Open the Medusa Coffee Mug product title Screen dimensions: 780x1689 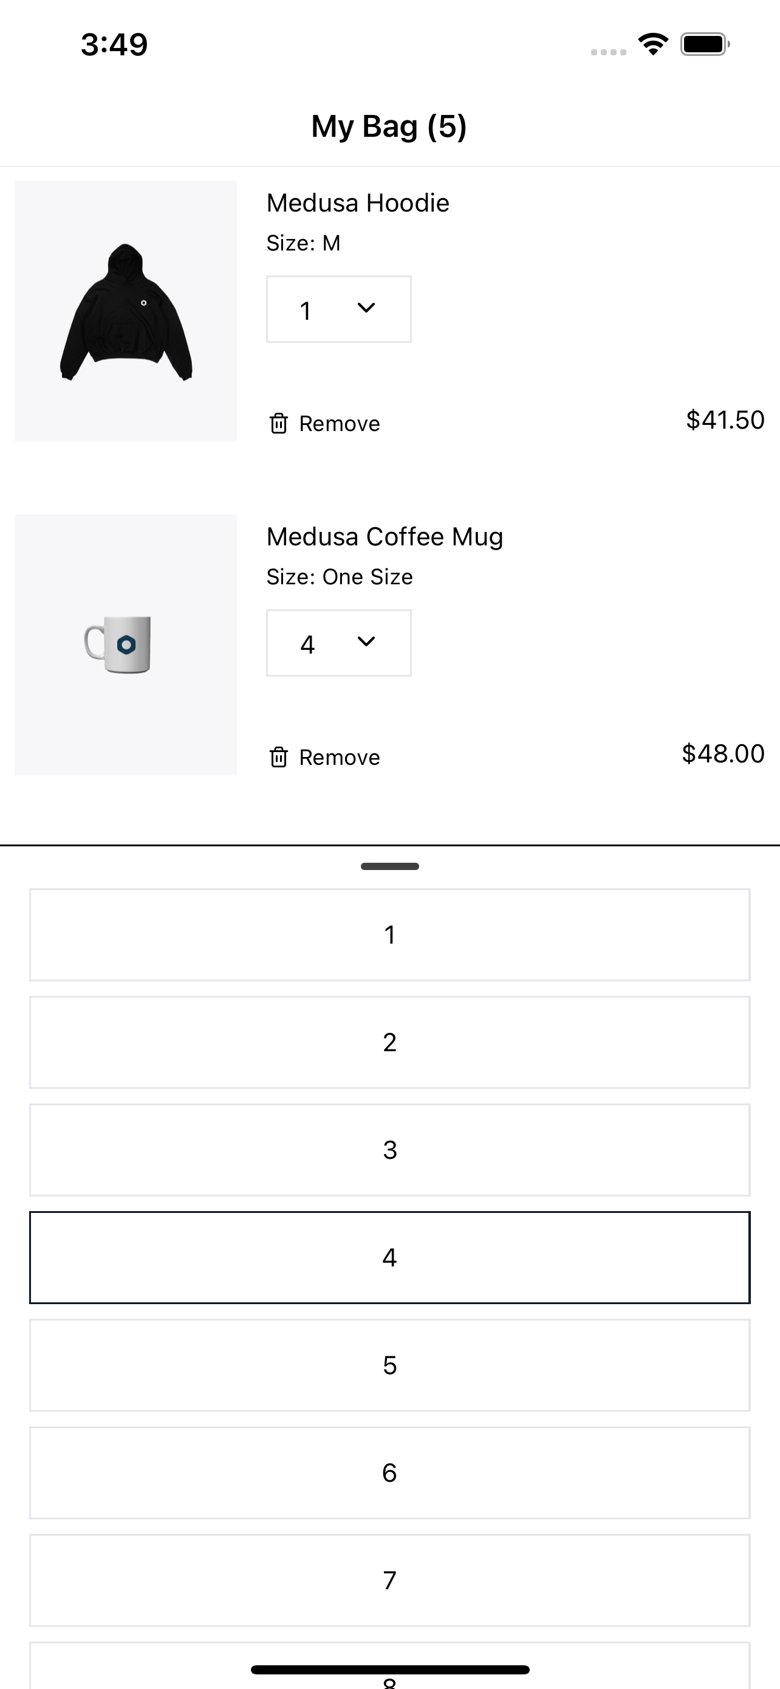(385, 537)
